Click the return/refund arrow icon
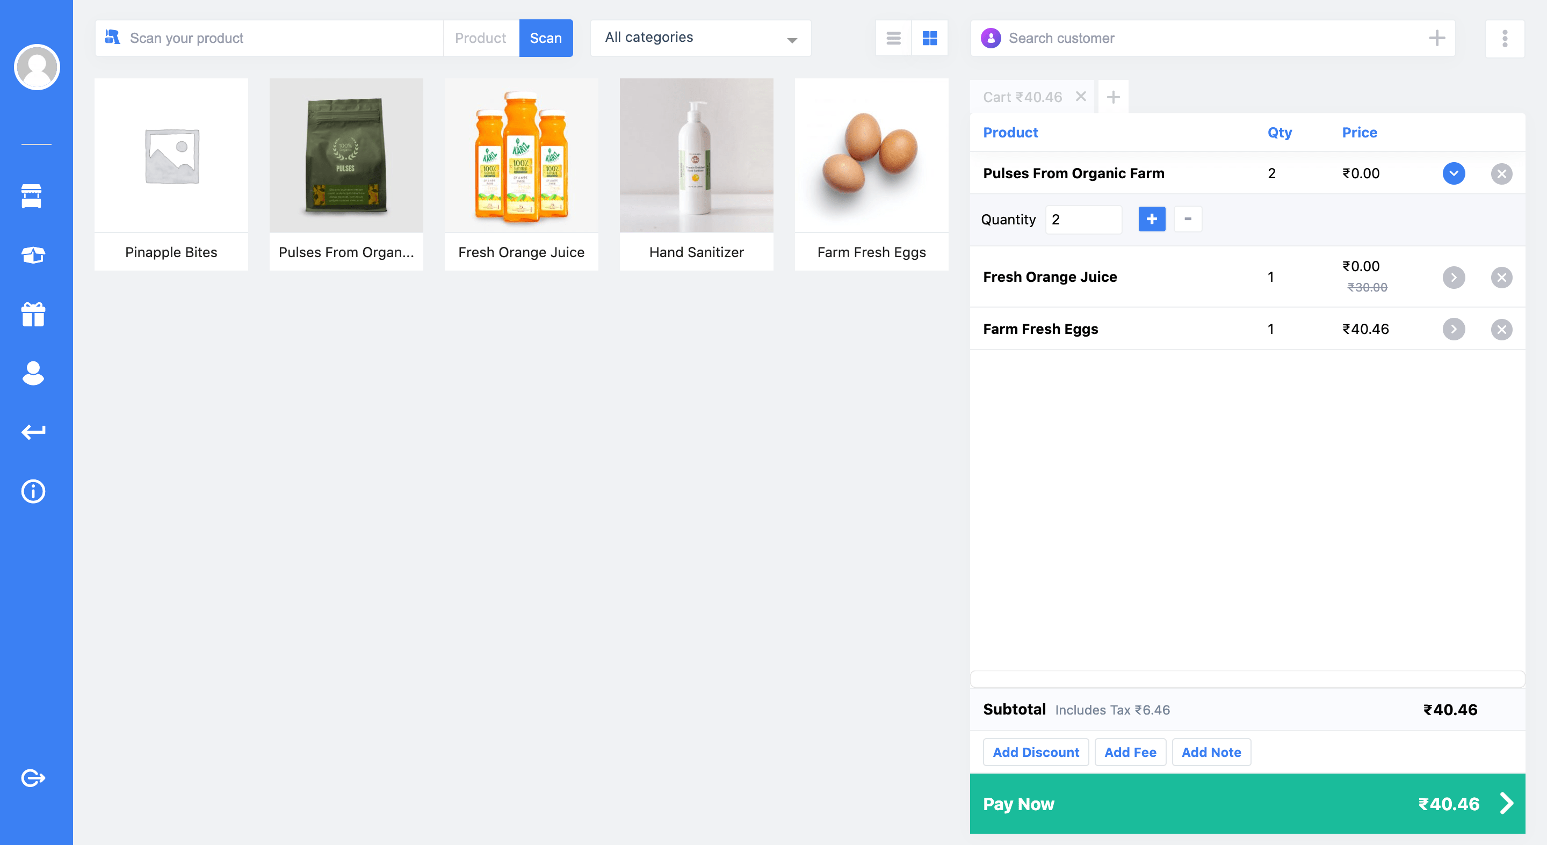1547x845 pixels. click(x=33, y=432)
